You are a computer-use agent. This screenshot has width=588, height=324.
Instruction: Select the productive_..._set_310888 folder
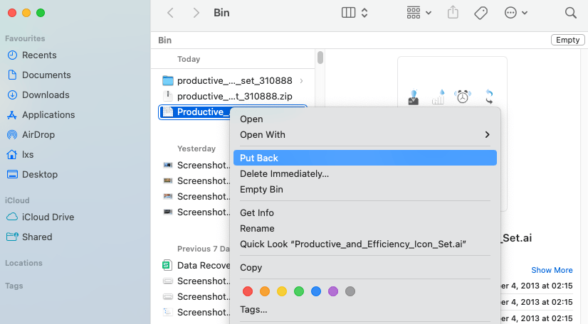click(234, 80)
